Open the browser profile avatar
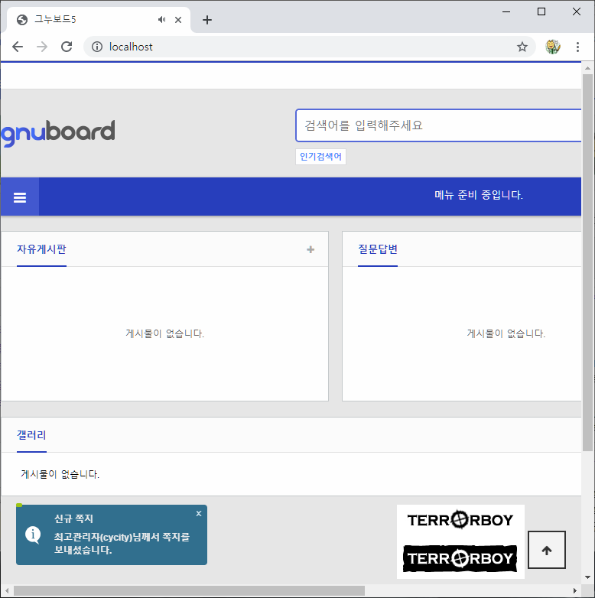The width and height of the screenshot is (595, 598). point(553,47)
